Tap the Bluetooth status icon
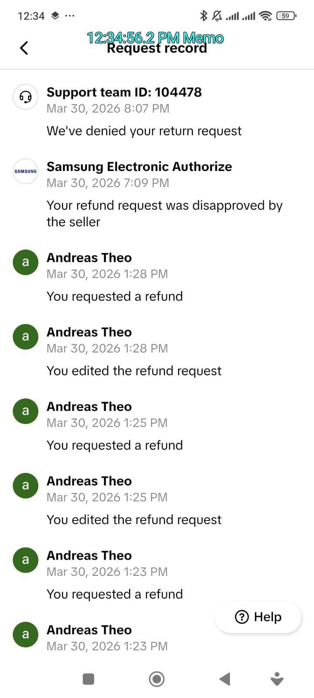Image resolution: width=314 pixels, height=698 pixels. click(203, 16)
